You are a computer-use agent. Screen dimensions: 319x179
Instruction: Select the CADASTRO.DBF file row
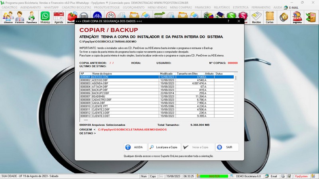(157, 100)
